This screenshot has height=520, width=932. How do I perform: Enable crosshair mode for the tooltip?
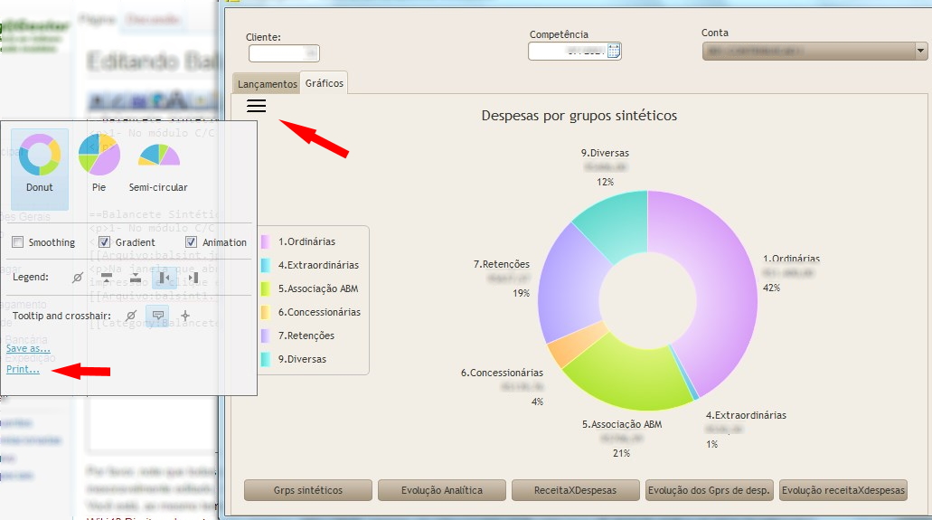[185, 316]
